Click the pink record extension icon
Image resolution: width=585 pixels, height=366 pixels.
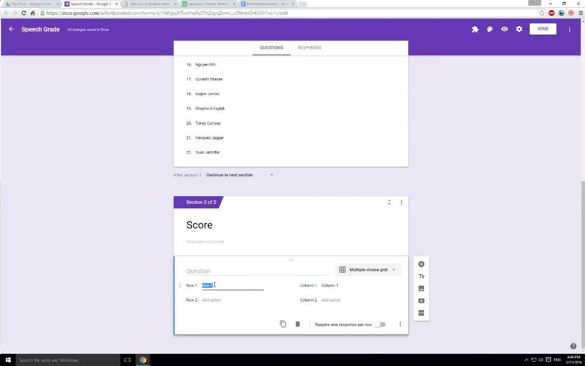tap(571, 13)
